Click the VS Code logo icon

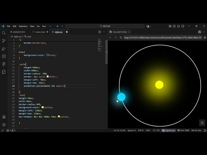[3, 26]
